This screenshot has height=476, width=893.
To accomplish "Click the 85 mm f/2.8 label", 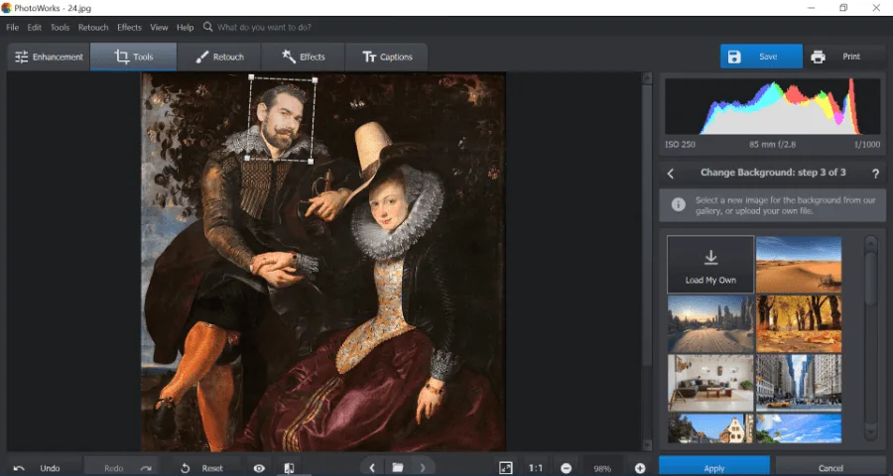I will [x=772, y=145].
